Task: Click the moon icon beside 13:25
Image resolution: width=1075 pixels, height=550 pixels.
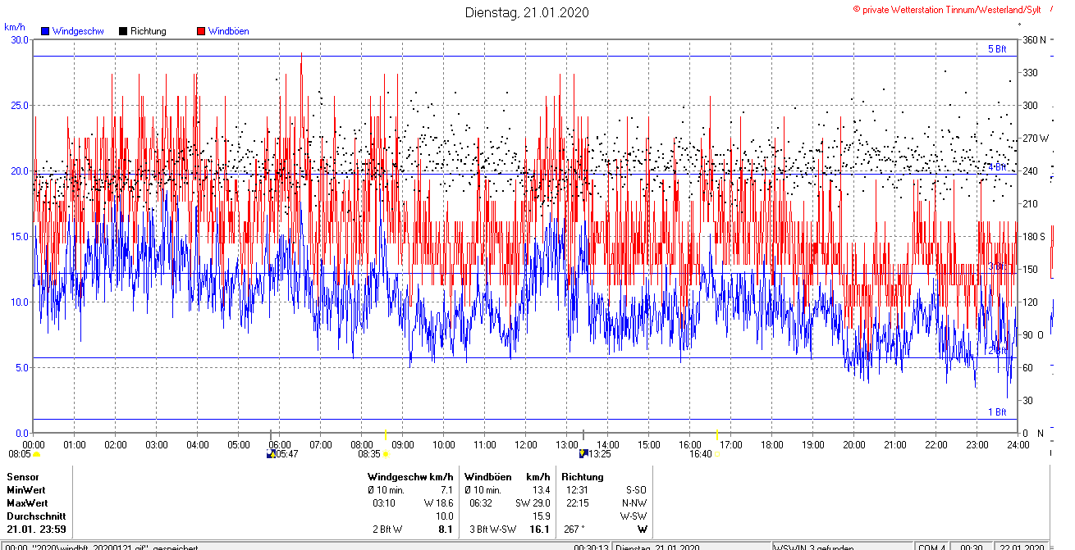Action: click(x=583, y=453)
